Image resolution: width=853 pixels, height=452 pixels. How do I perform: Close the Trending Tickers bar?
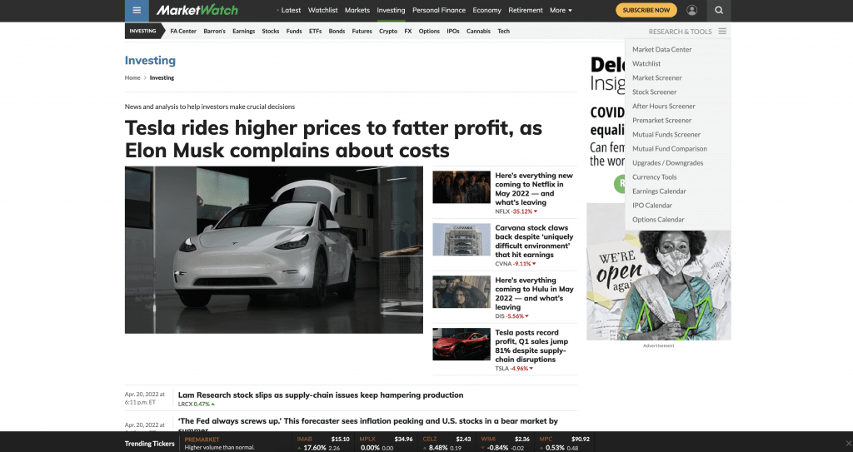click(847, 444)
